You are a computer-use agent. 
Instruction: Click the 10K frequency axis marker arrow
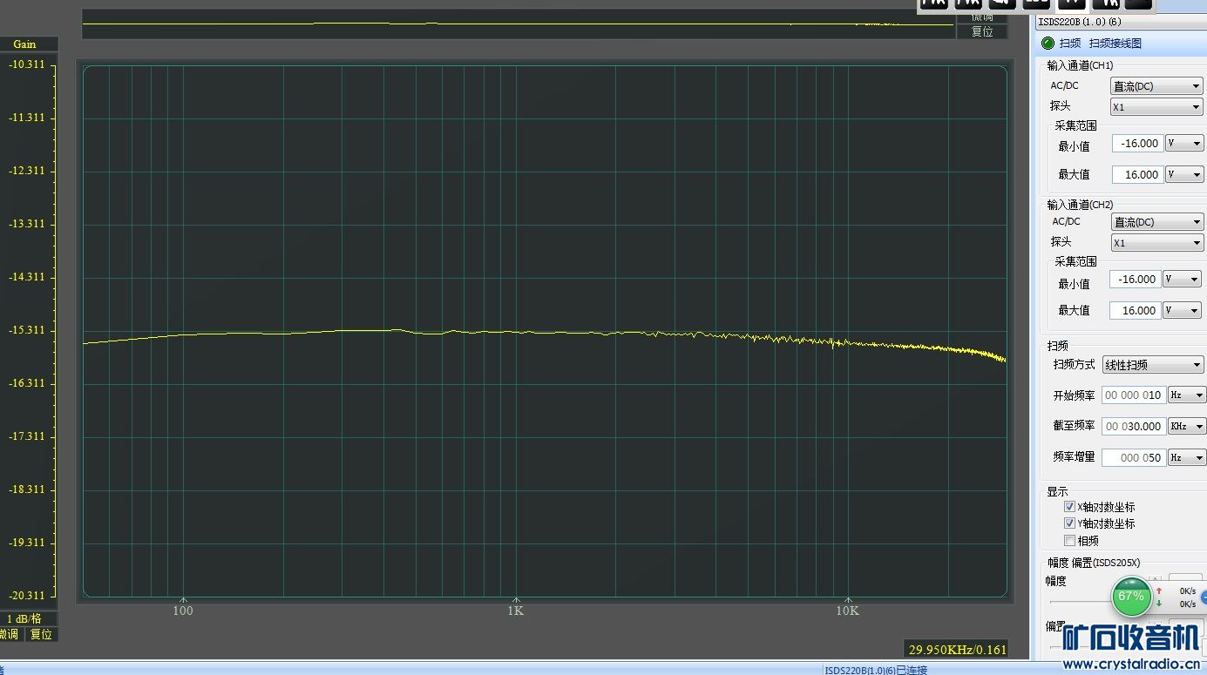pyautogui.click(x=848, y=599)
